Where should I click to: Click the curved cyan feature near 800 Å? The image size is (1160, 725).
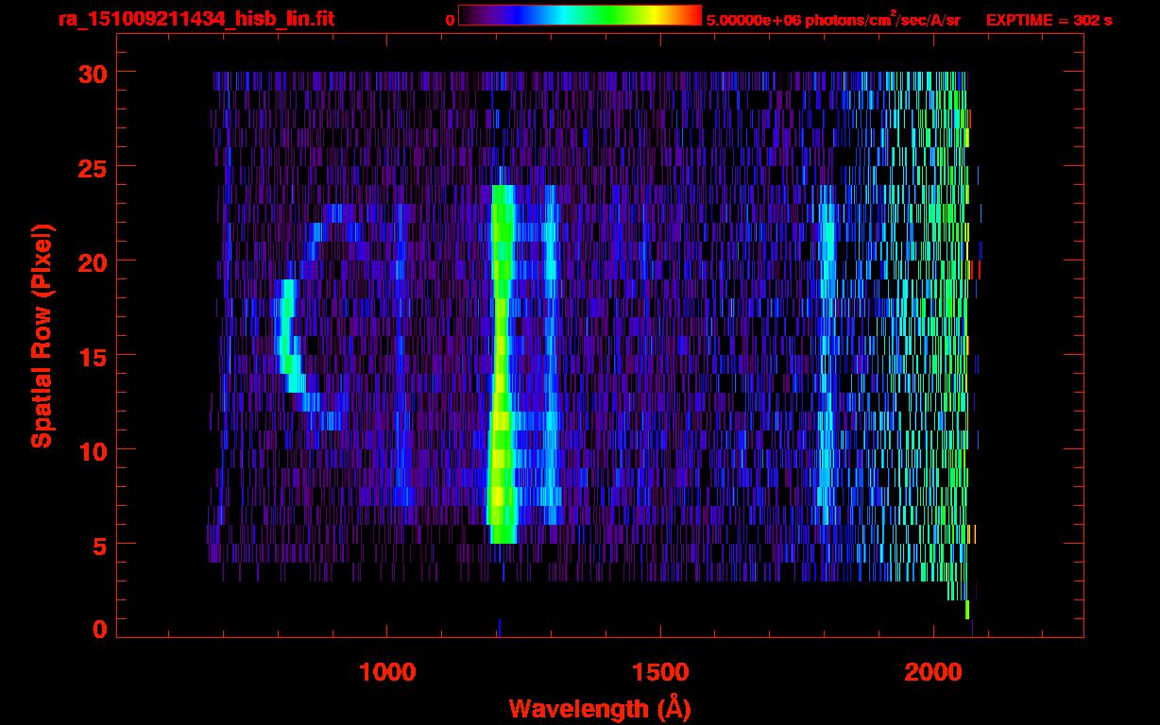286,340
